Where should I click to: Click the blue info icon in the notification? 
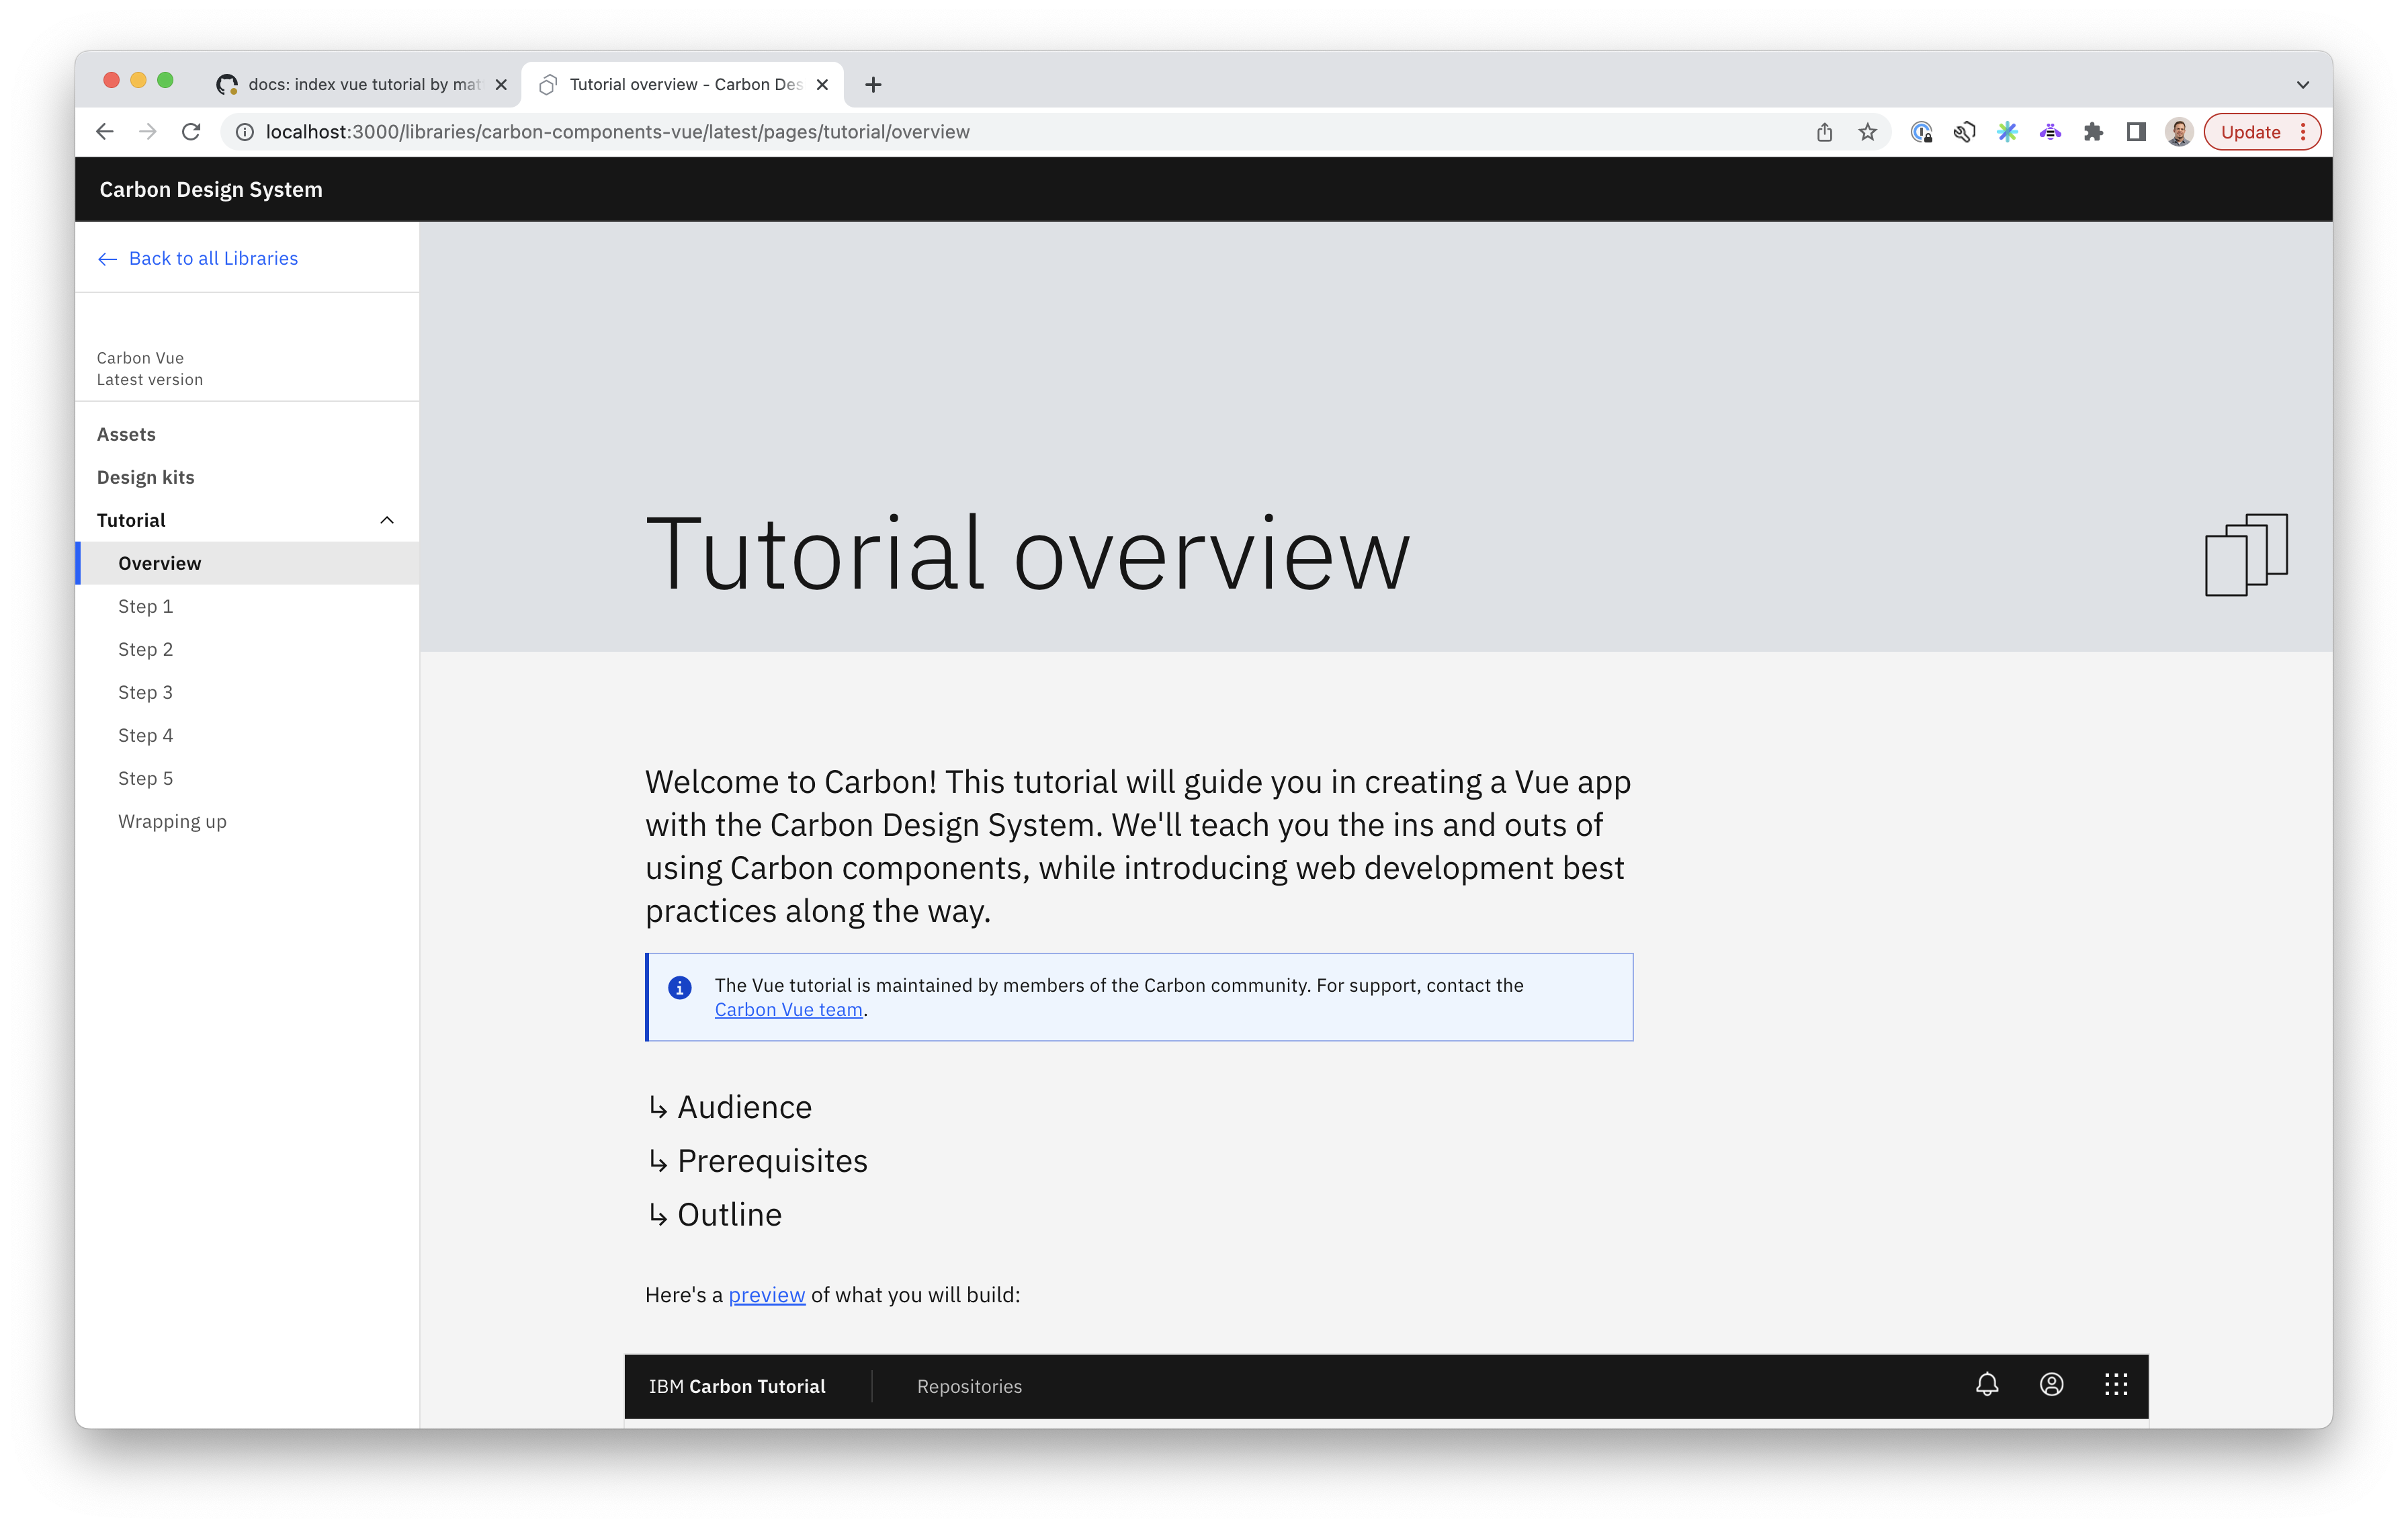point(679,987)
